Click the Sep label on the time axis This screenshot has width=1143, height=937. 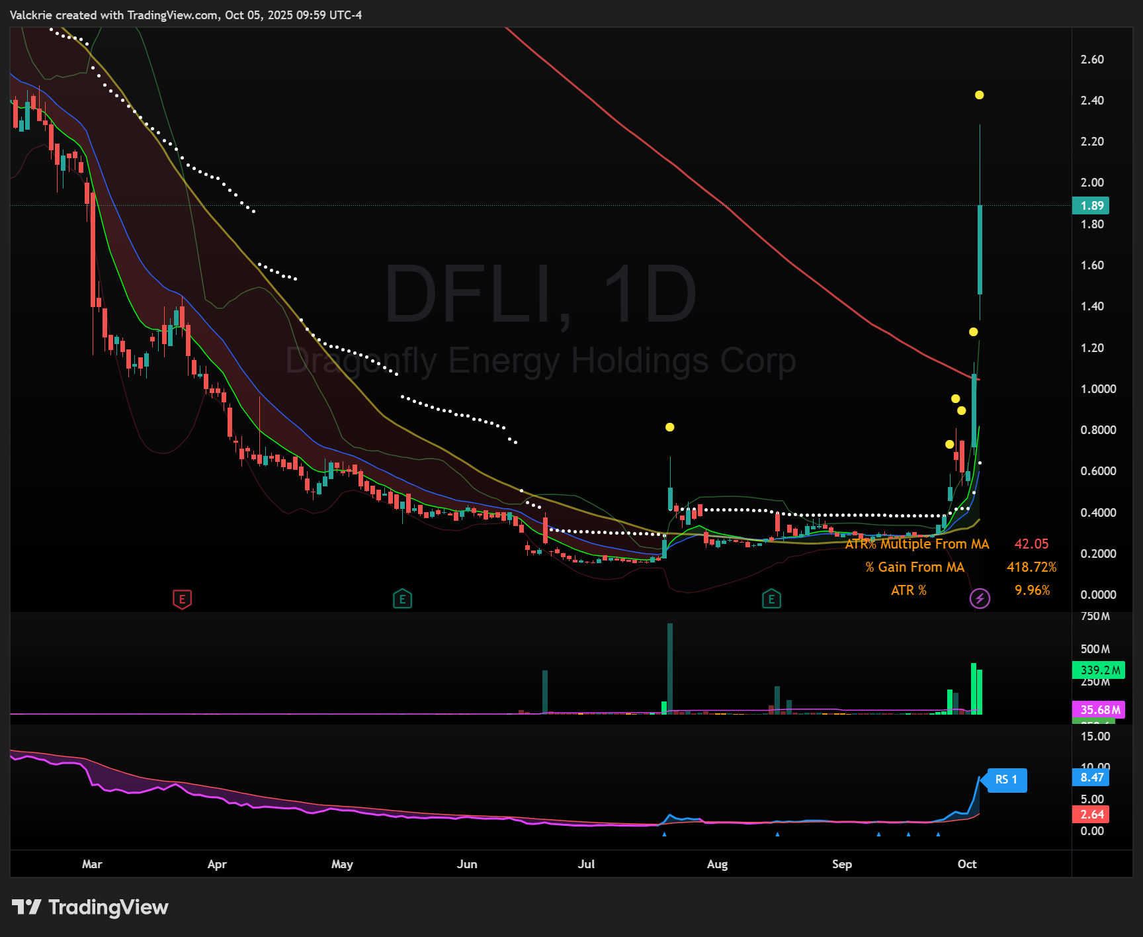[842, 864]
